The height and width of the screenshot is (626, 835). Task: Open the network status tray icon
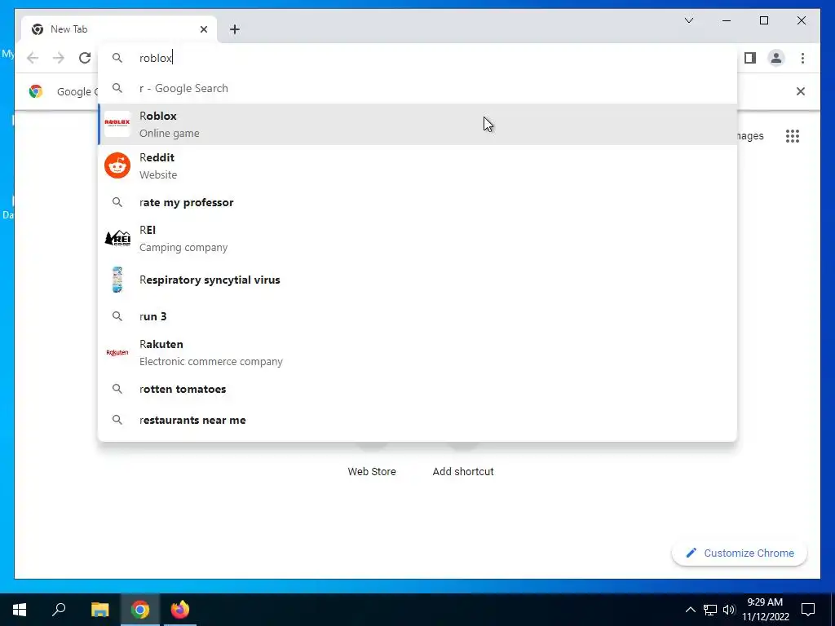pyautogui.click(x=710, y=610)
